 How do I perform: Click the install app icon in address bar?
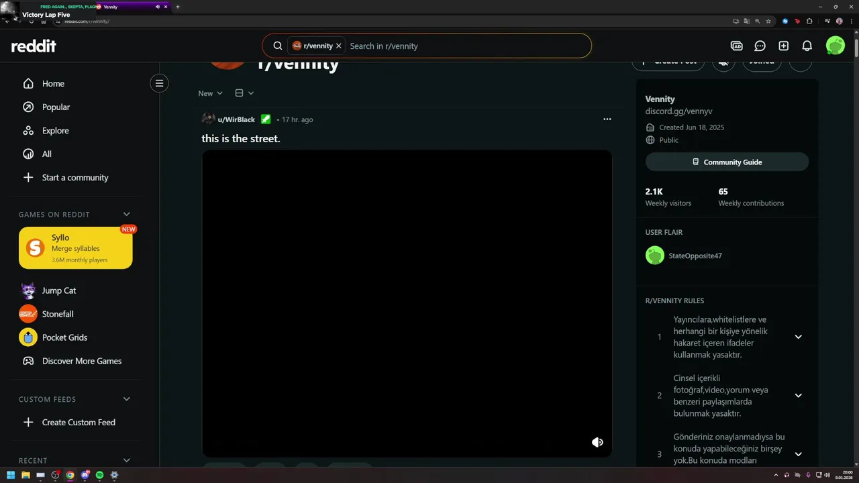coord(736,21)
